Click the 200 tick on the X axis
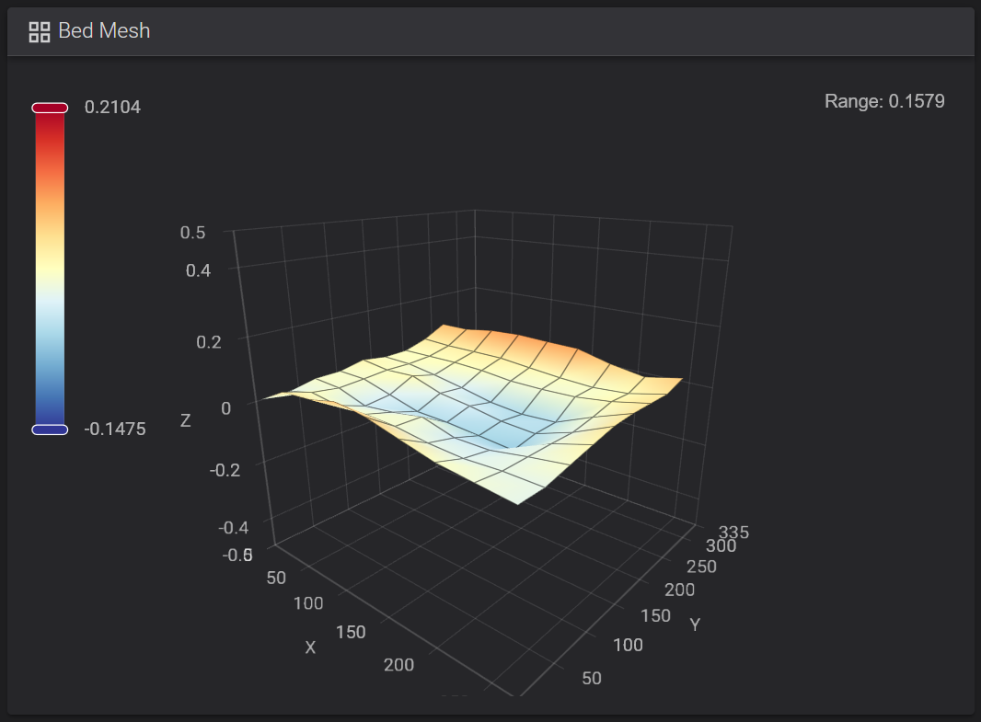981x722 pixels. (398, 664)
